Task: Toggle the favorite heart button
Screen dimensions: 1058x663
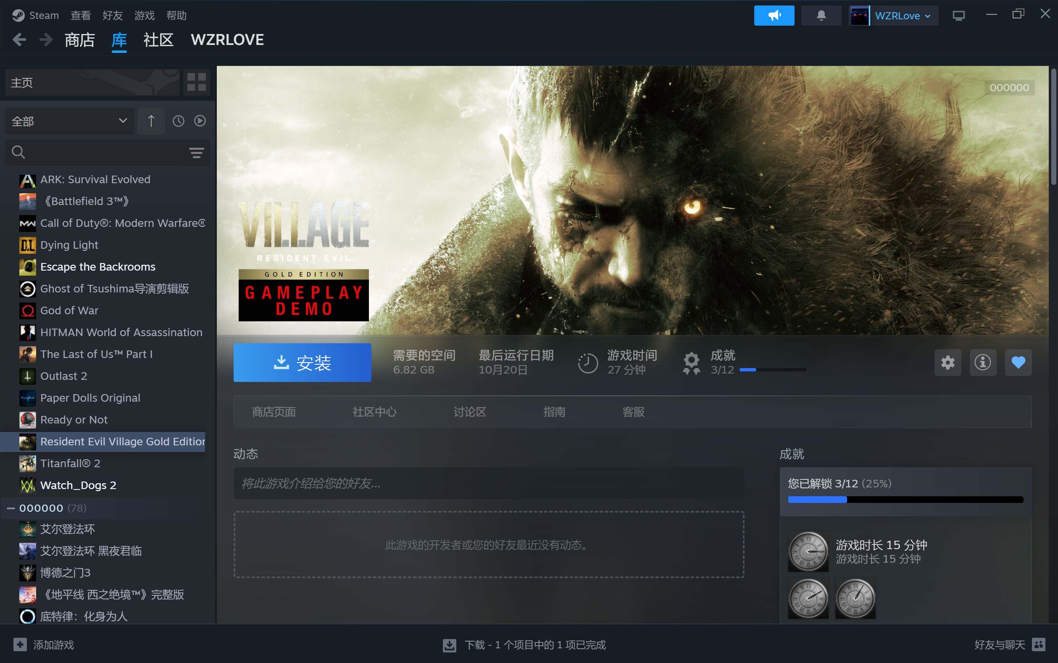Action: tap(1018, 362)
